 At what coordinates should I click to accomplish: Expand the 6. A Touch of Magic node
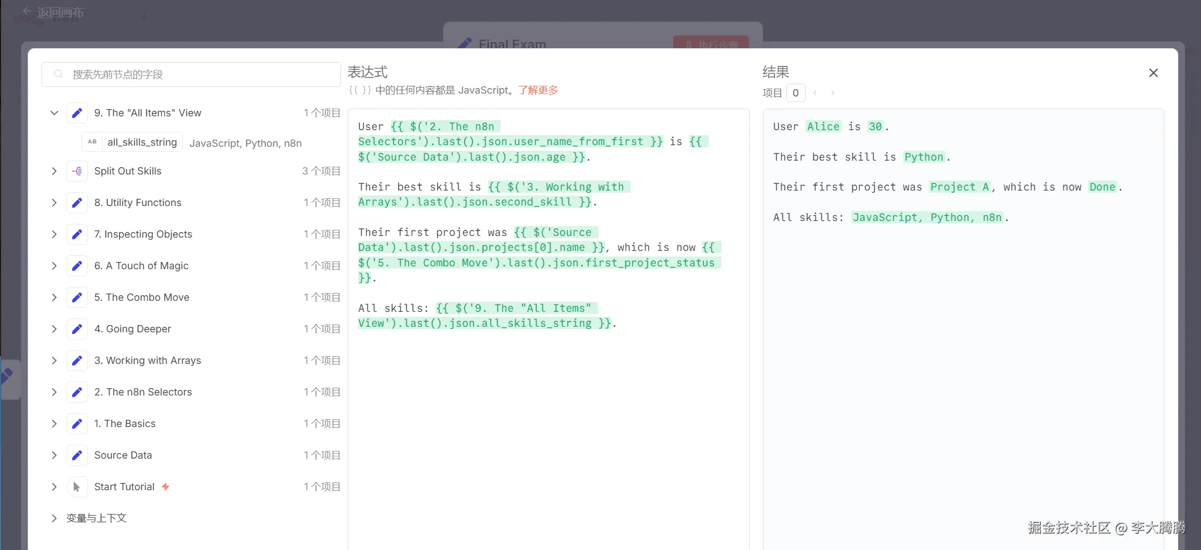pyautogui.click(x=54, y=266)
